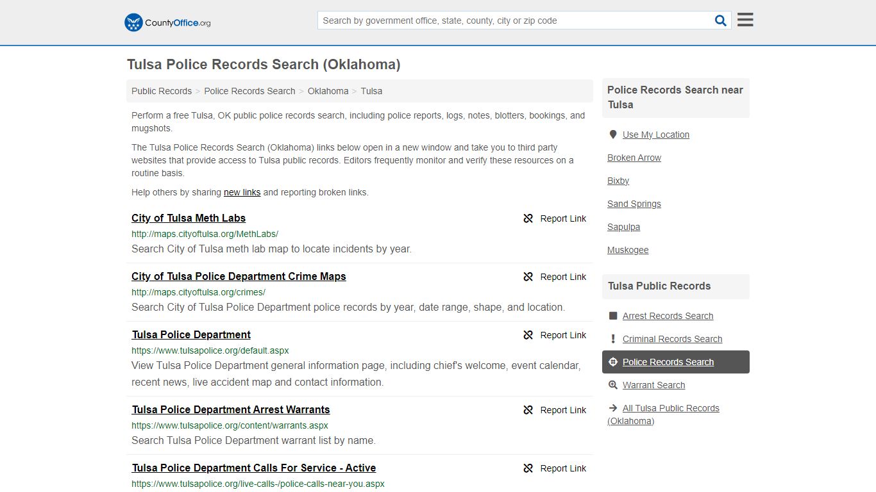
Task: Go to Public Records breadcrumb
Action: point(162,91)
